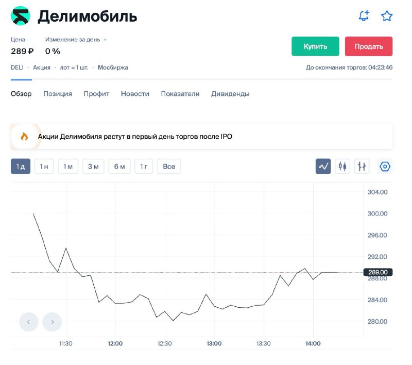Expand older data with left chevron arrow

click(28, 321)
